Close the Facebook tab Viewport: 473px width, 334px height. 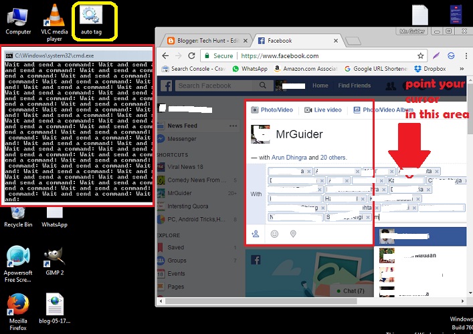(x=336, y=41)
